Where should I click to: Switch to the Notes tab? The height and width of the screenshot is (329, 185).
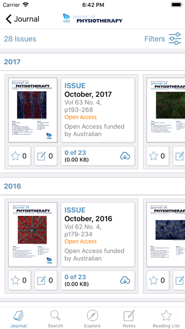tap(129, 319)
